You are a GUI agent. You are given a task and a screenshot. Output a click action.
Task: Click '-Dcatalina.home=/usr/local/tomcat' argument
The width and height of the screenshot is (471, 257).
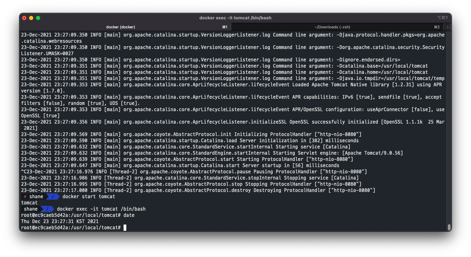pyautogui.click(x=382, y=72)
